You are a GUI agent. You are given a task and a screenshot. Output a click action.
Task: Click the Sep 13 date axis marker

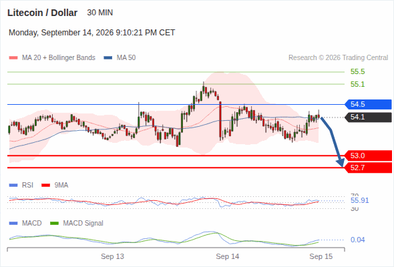click(112, 256)
